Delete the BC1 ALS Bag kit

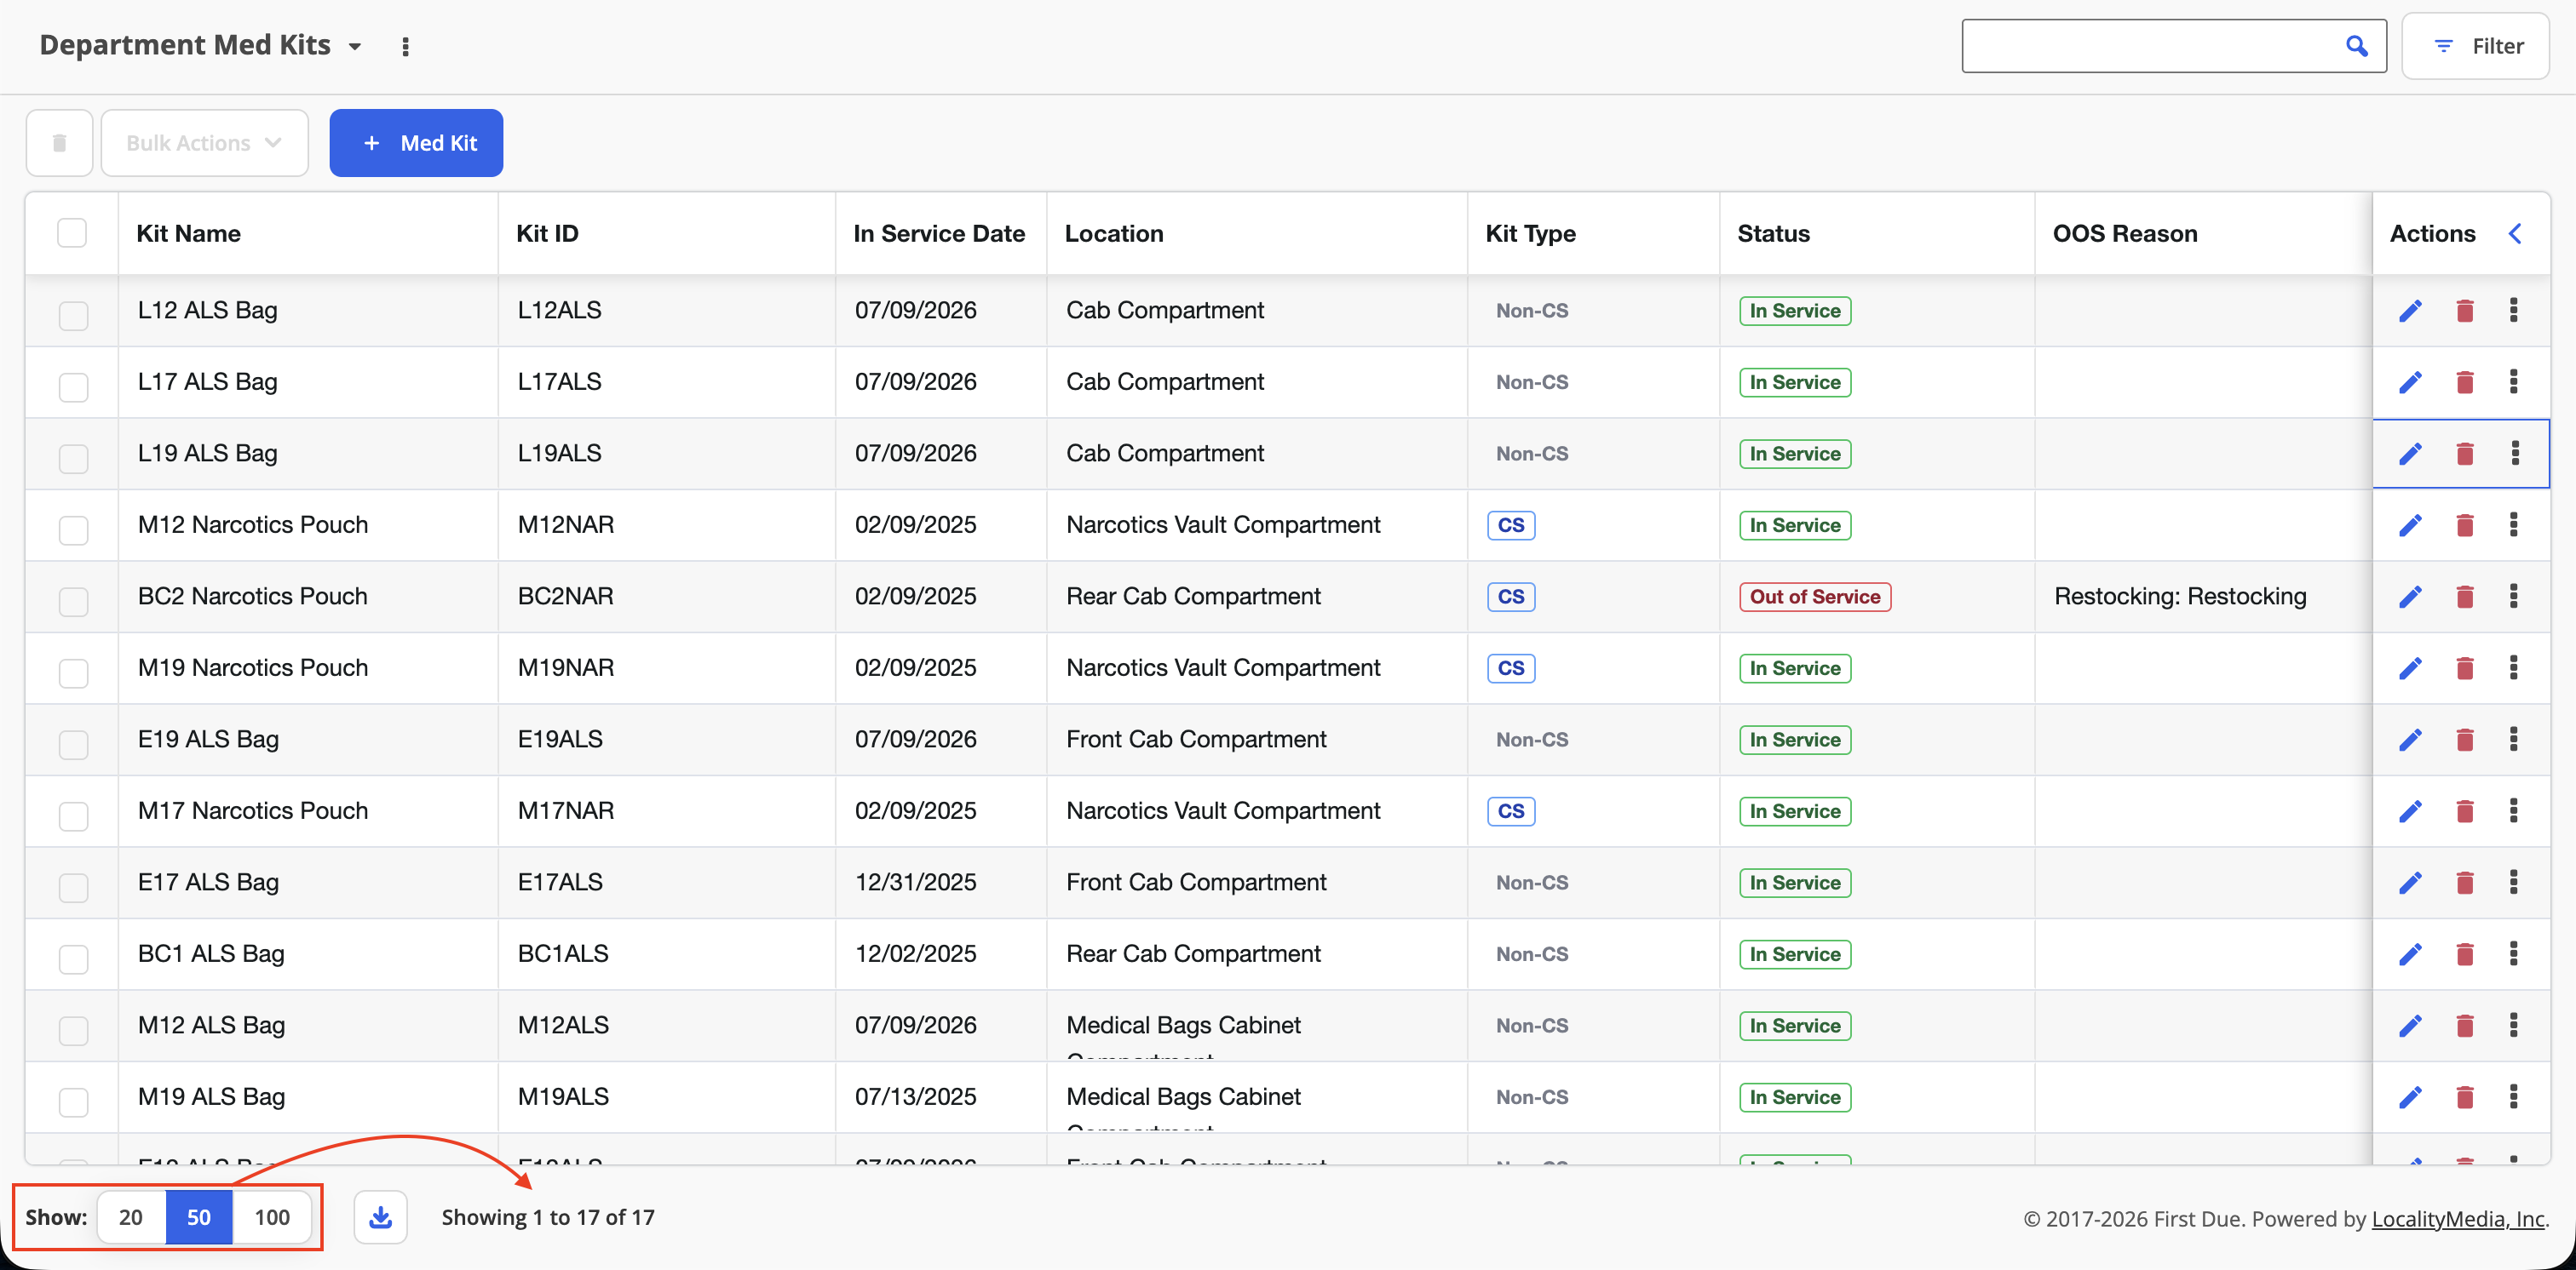click(2465, 954)
